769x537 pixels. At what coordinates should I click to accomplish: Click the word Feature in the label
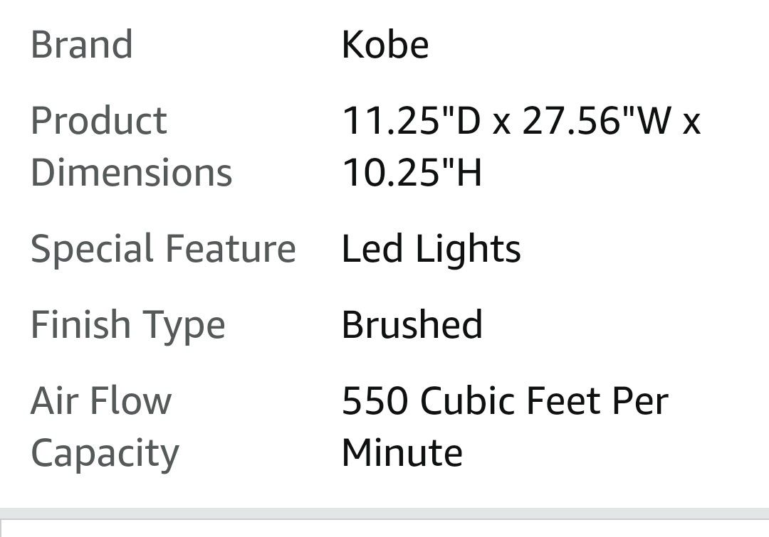(x=230, y=249)
